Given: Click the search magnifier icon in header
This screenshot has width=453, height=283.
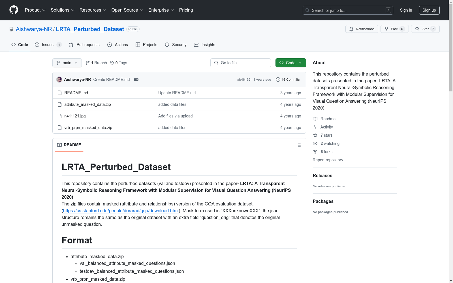Looking at the screenshot, I should [x=307, y=10].
